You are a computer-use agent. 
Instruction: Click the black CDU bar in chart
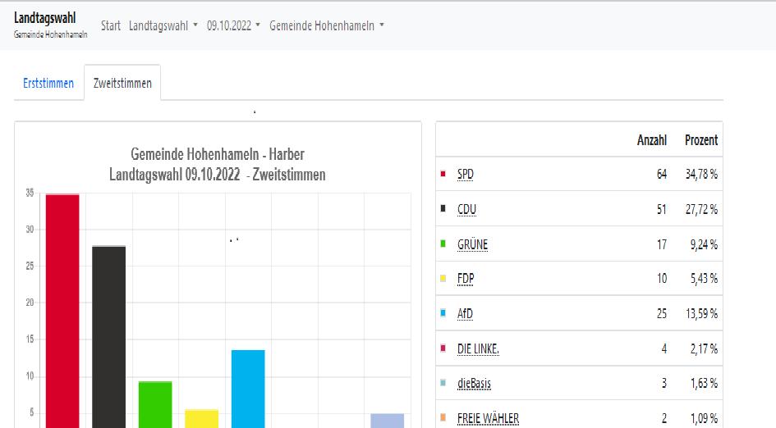(109, 336)
